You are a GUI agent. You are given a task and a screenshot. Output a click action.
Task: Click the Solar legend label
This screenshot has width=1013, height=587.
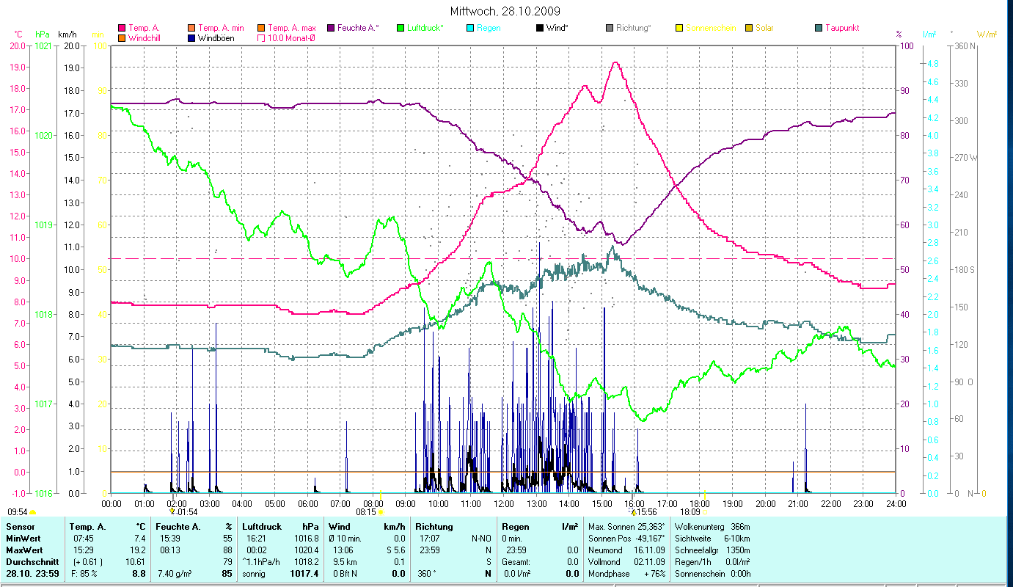(764, 28)
